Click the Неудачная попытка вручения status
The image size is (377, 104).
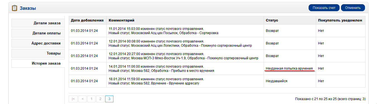point(289,68)
